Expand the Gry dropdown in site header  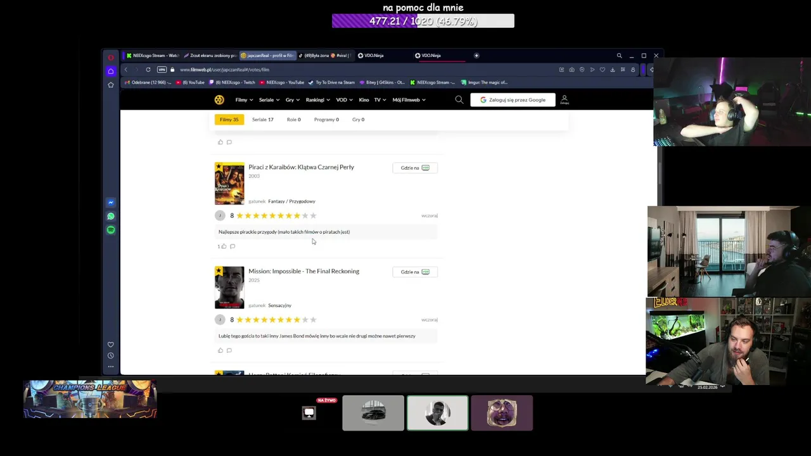click(292, 100)
